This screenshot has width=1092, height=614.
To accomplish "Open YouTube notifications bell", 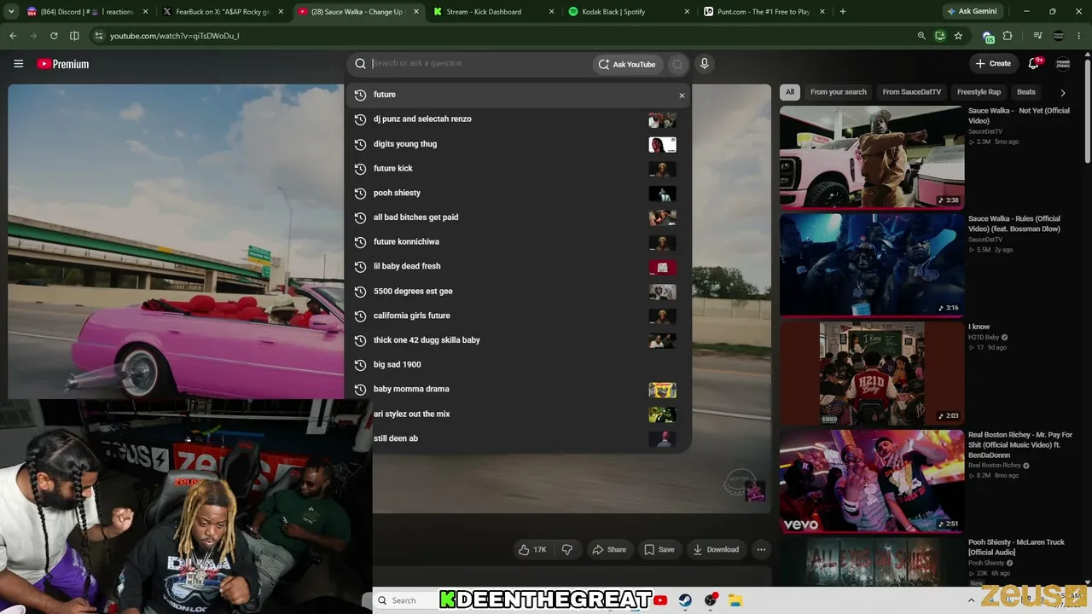I will 1034,63.
